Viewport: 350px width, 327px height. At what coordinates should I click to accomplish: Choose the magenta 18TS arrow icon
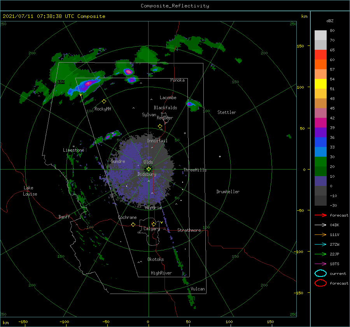(320, 264)
